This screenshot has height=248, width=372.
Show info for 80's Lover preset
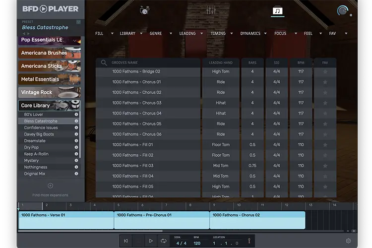point(76,115)
